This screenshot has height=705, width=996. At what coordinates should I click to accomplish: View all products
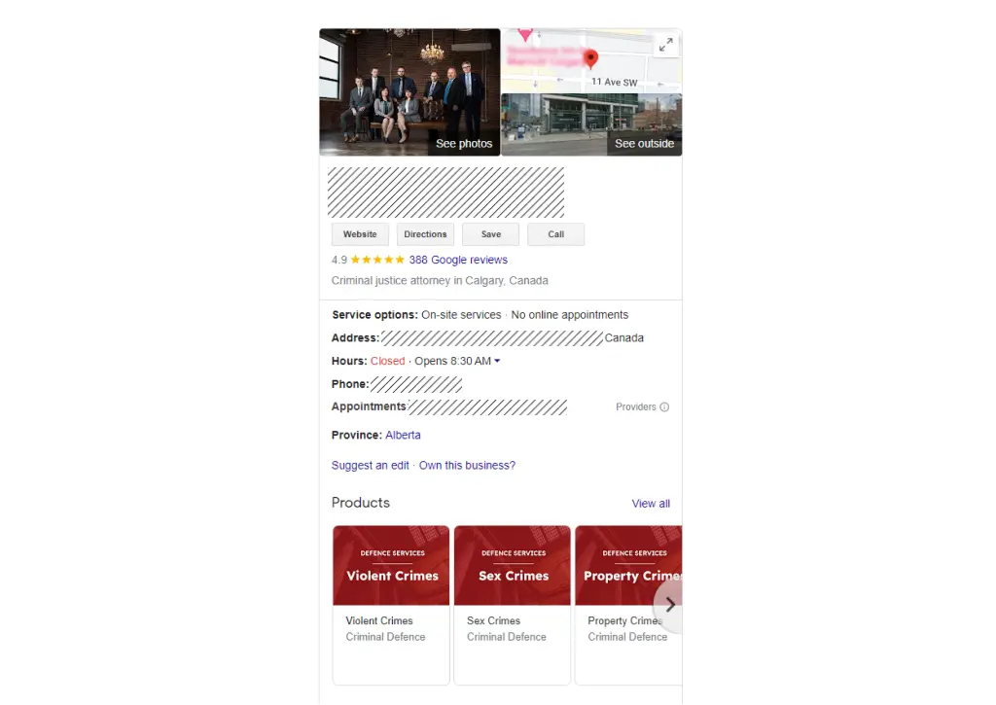click(x=651, y=504)
